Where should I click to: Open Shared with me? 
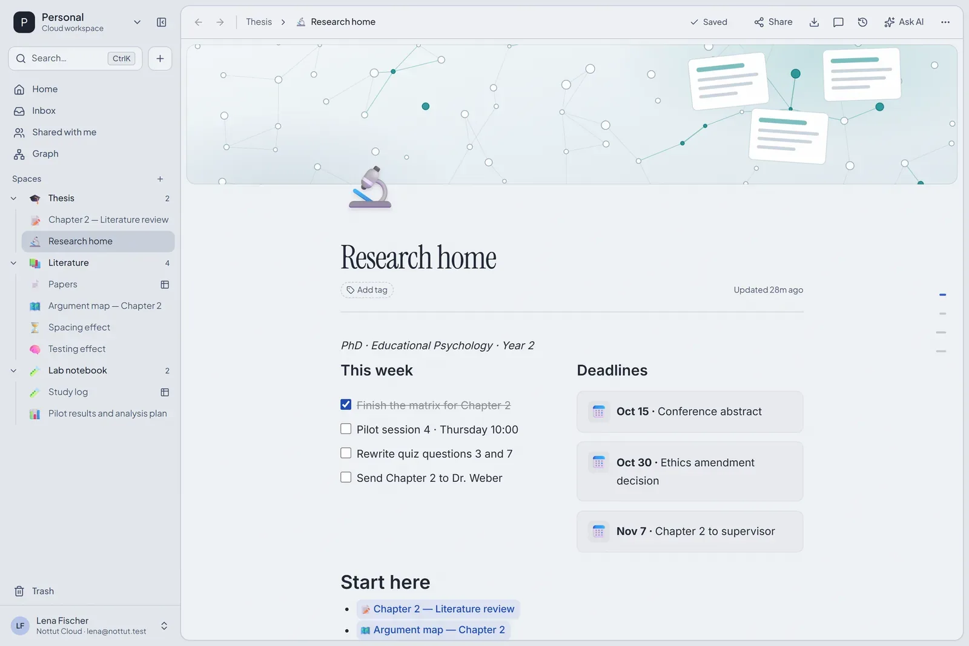coord(91,133)
